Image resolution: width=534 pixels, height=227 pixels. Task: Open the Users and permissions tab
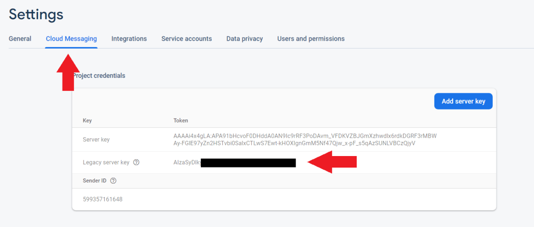point(311,39)
